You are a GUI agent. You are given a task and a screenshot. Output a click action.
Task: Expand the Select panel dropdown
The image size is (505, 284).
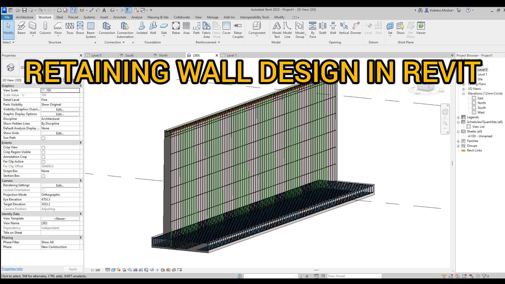8,42
